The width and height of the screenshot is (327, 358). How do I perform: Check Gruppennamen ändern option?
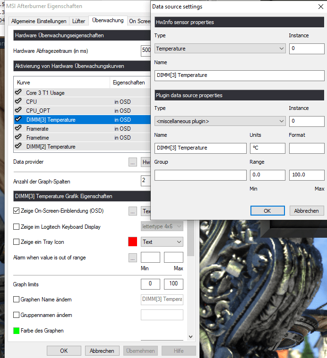pyautogui.click(x=16, y=315)
